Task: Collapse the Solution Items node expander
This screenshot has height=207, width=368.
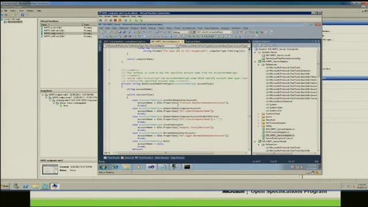Action: (255, 52)
